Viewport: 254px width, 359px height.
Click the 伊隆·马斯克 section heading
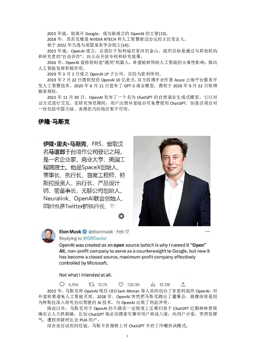[x=54, y=122]
